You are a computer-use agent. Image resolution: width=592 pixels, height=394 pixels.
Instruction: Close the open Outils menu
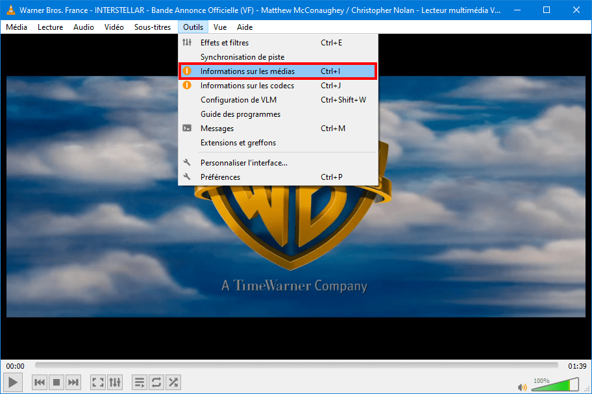click(x=193, y=27)
